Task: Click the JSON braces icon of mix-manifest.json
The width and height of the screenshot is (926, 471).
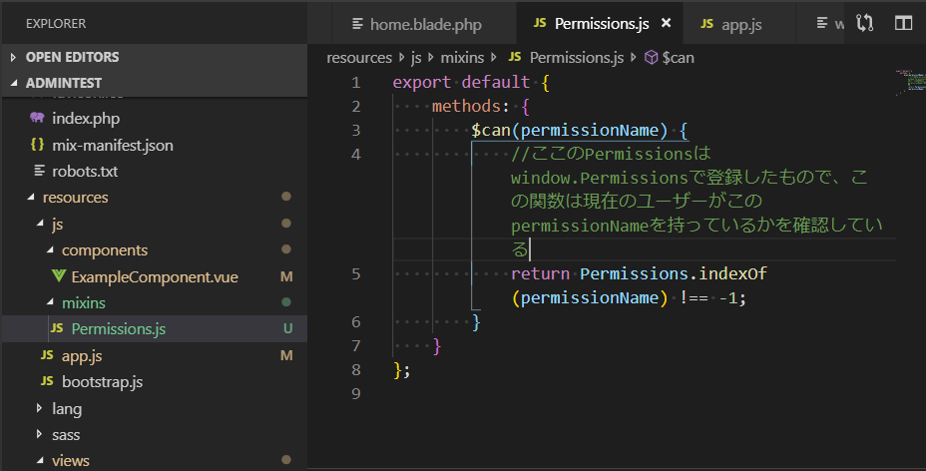Action: point(37,144)
